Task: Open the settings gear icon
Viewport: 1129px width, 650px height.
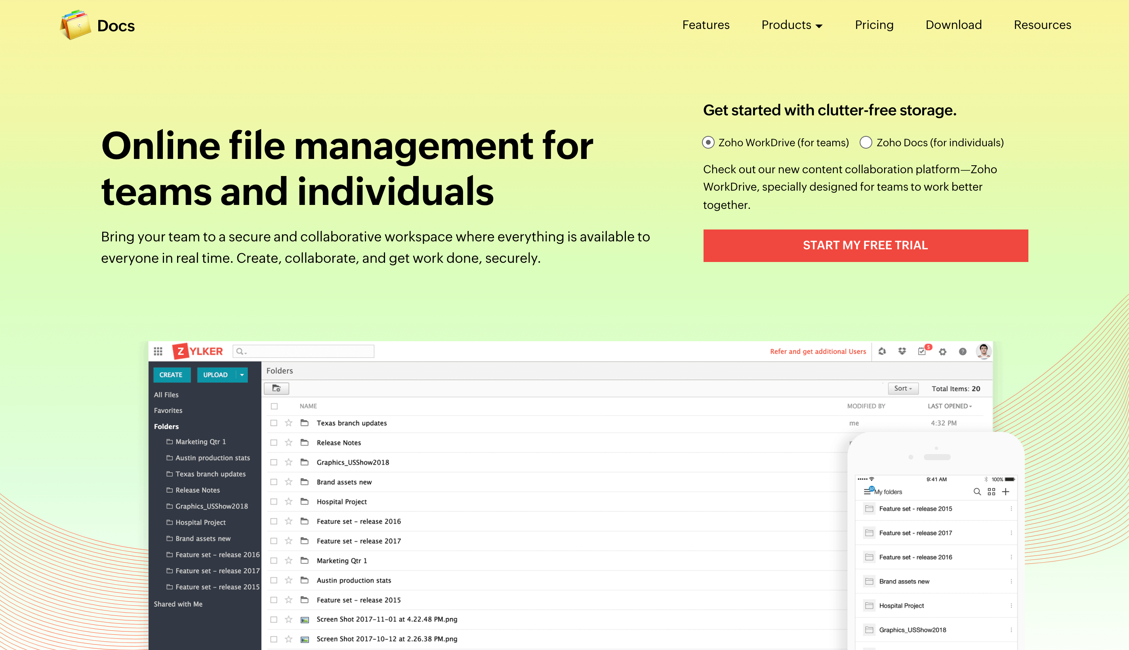Action: (942, 351)
